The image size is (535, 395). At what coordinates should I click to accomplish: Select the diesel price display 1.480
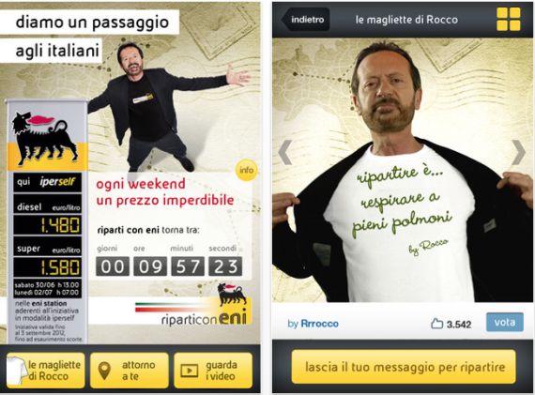[48, 224]
